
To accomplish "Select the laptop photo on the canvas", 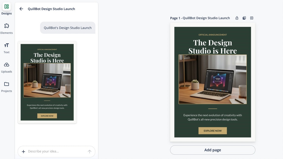I will (213, 79).
